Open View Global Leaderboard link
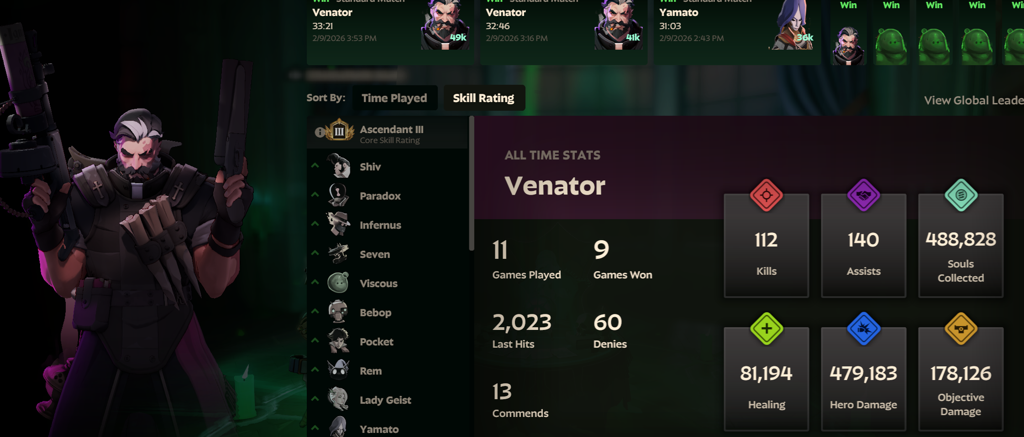The height and width of the screenshot is (437, 1024). (974, 100)
